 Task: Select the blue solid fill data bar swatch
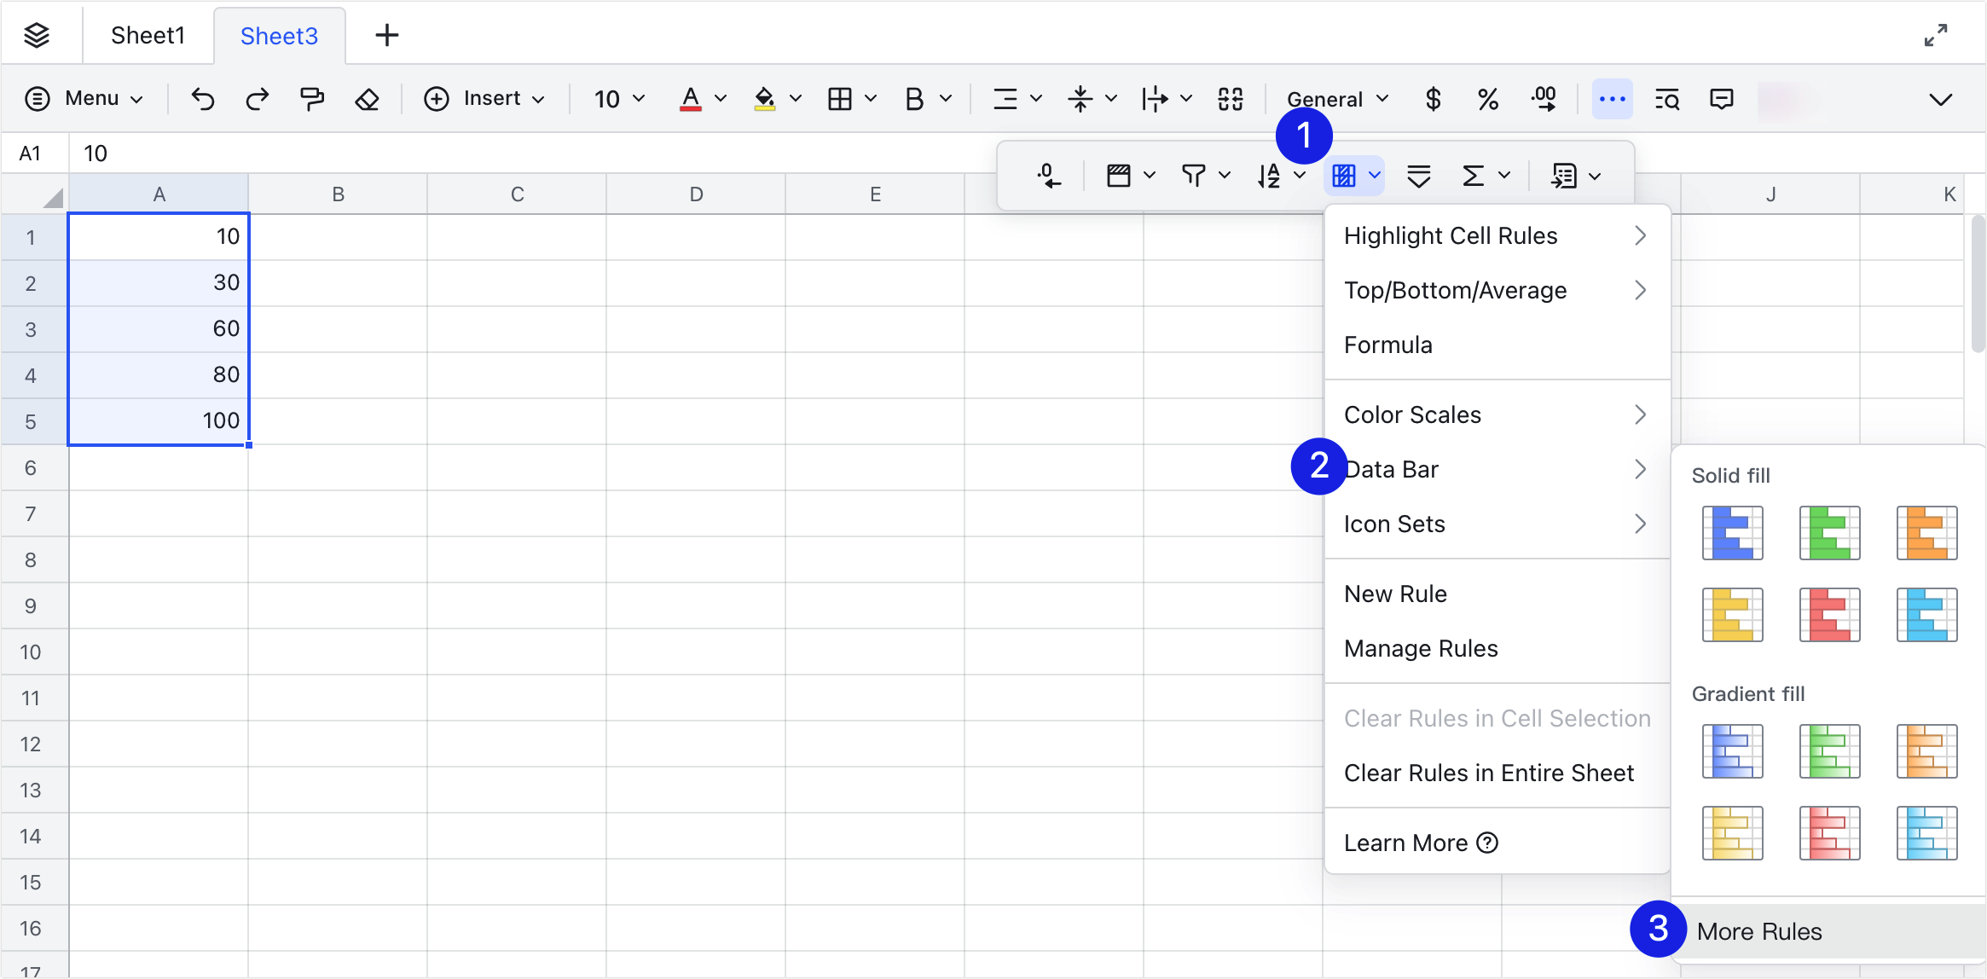point(1733,533)
